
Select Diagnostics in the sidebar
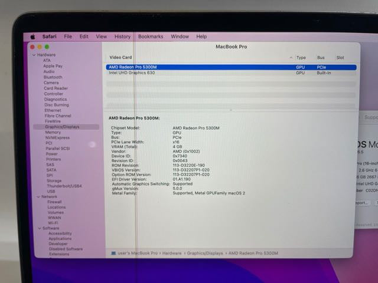[56, 100]
